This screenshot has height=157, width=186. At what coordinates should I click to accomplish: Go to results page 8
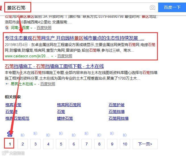(99, 144)
